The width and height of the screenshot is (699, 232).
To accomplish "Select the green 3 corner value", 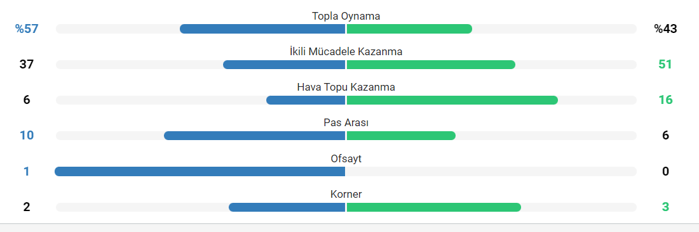I will tap(665, 207).
